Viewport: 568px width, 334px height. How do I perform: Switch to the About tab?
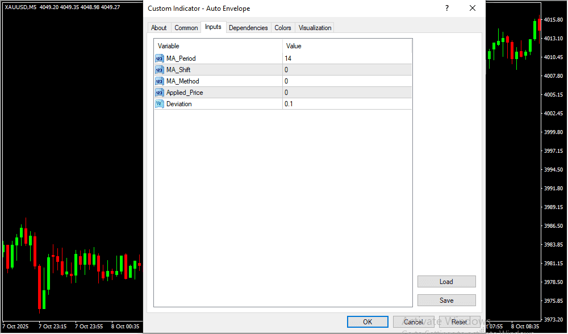pyautogui.click(x=159, y=28)
